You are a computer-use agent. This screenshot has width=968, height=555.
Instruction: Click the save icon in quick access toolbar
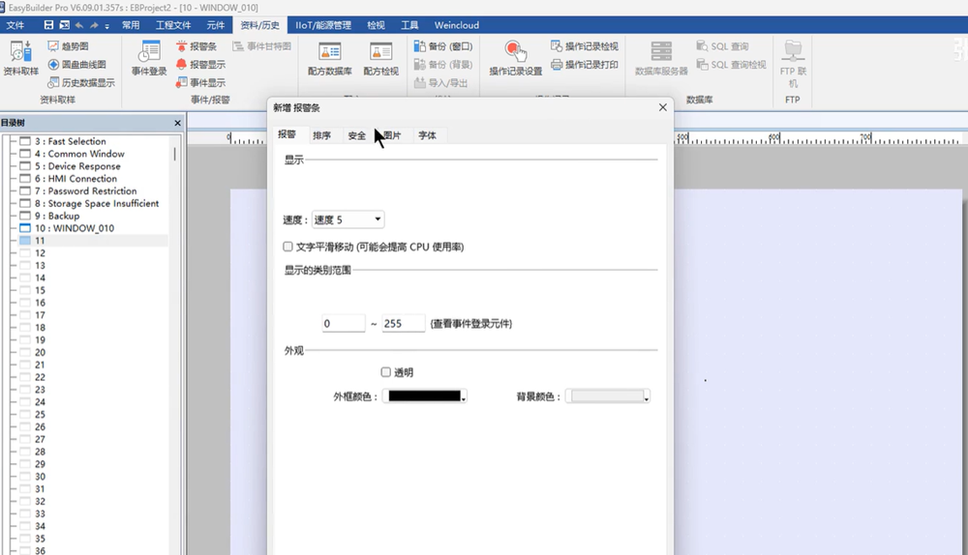pos(47,25)
